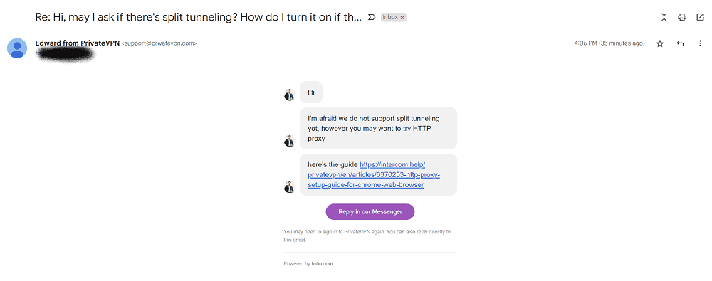The width and height of the screenshot is (712, 281).
Task: Star this message from Edward
Action: [x=660, y=43]
